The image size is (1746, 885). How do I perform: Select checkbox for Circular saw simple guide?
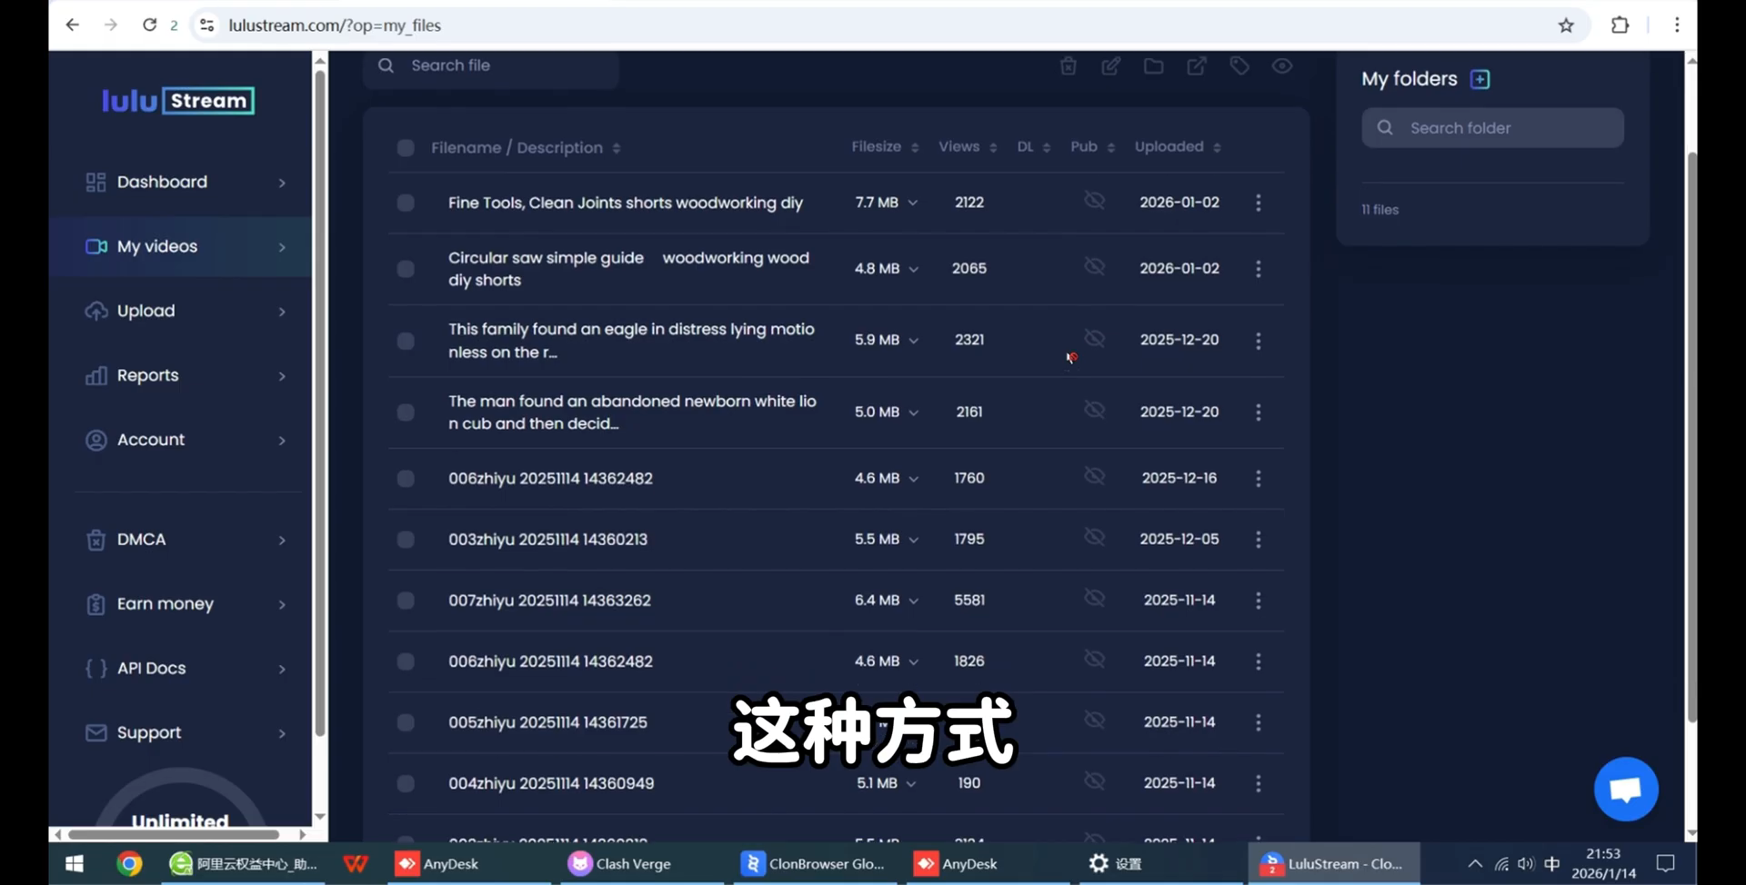pyautogui.click(x=406, y=269)
